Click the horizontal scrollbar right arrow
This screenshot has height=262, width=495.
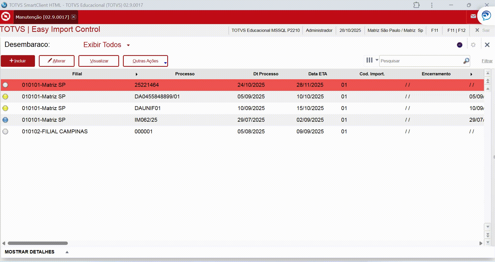coord(481,243)
